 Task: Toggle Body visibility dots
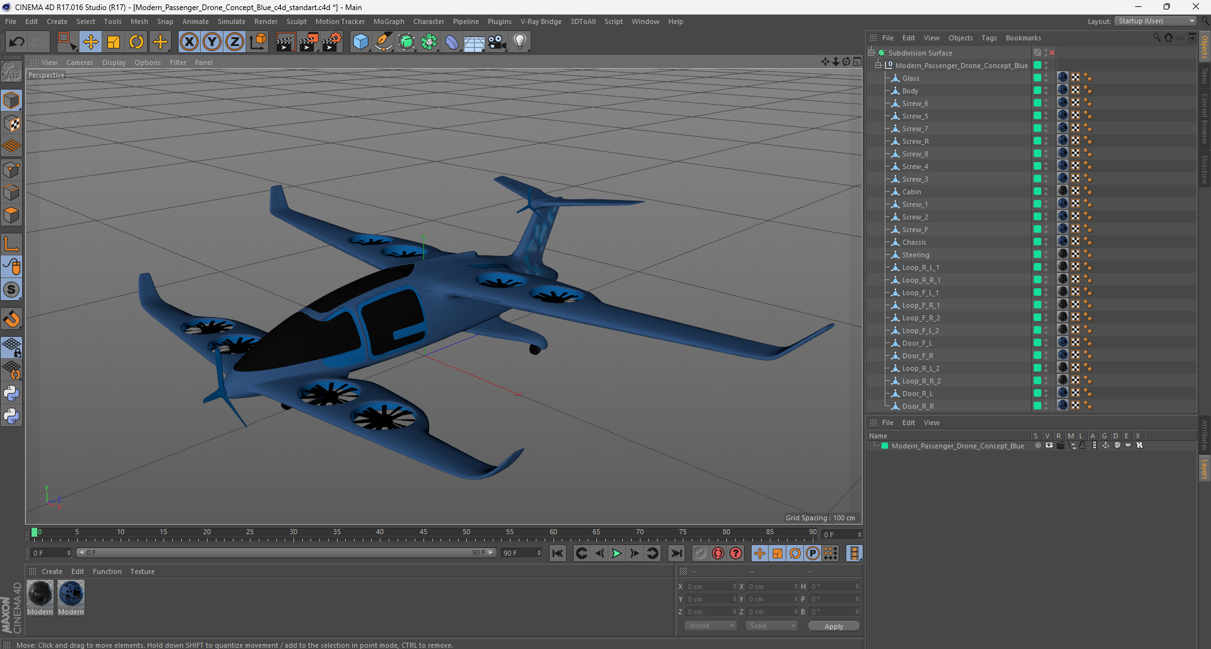click(x=1046, y=91)
